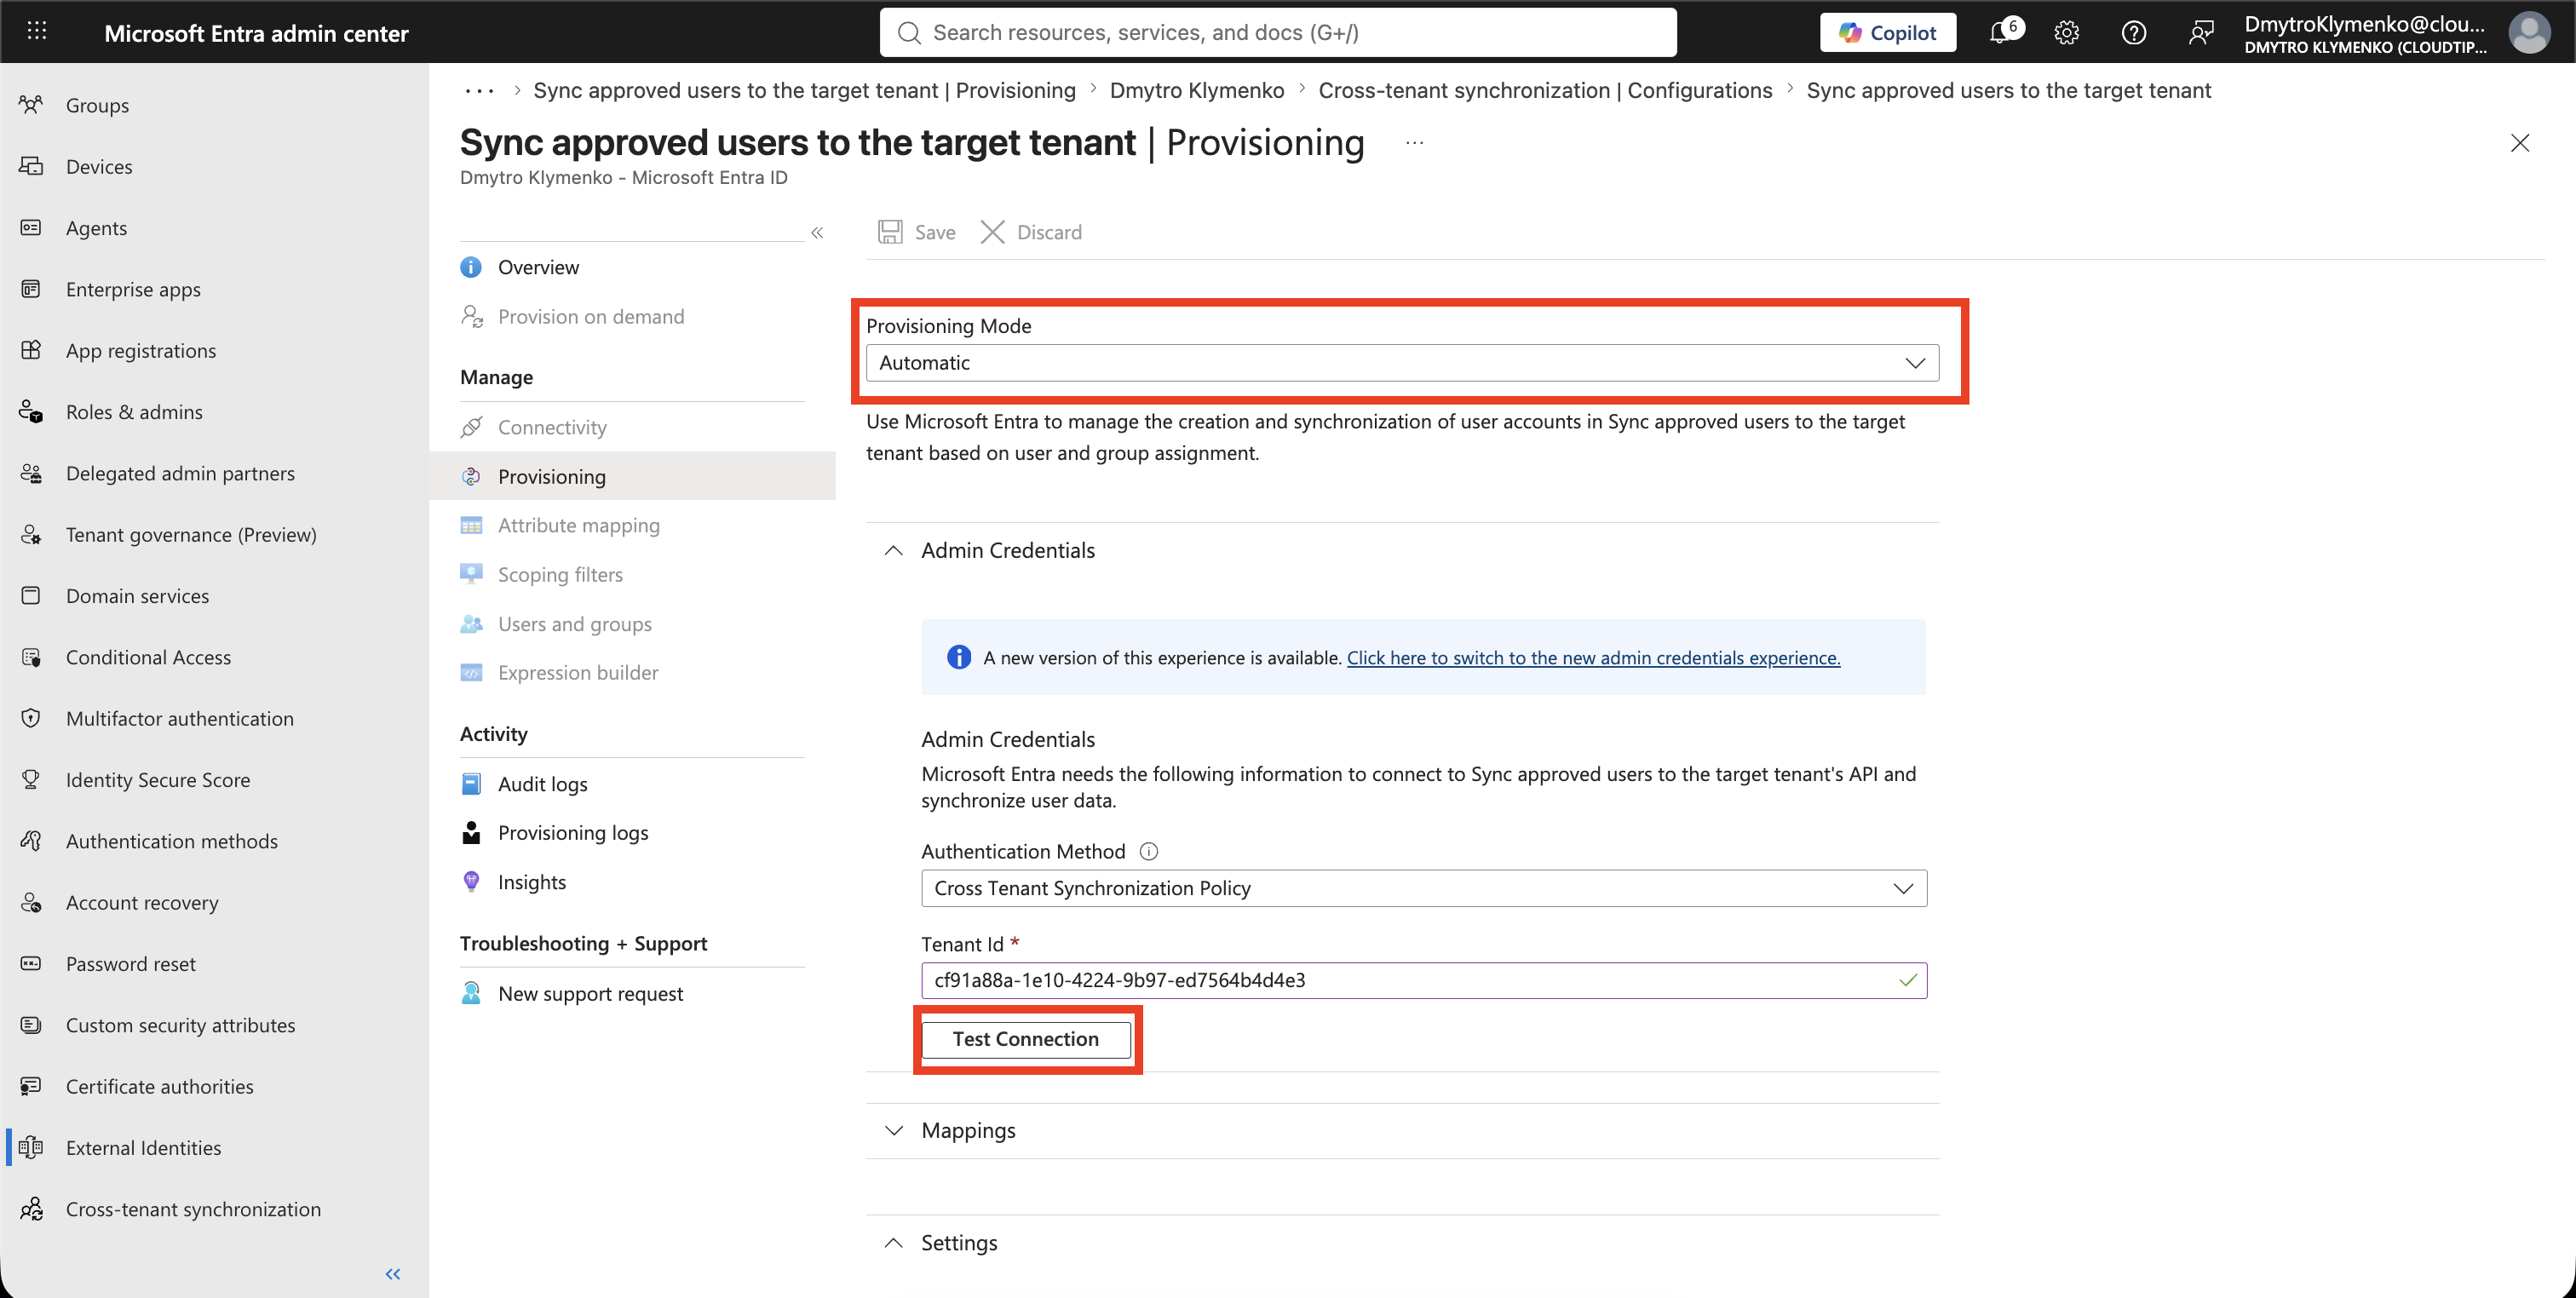Click the External Identities icon
Viewport: 2576px width, 1298px height.
pos(31,1148)
